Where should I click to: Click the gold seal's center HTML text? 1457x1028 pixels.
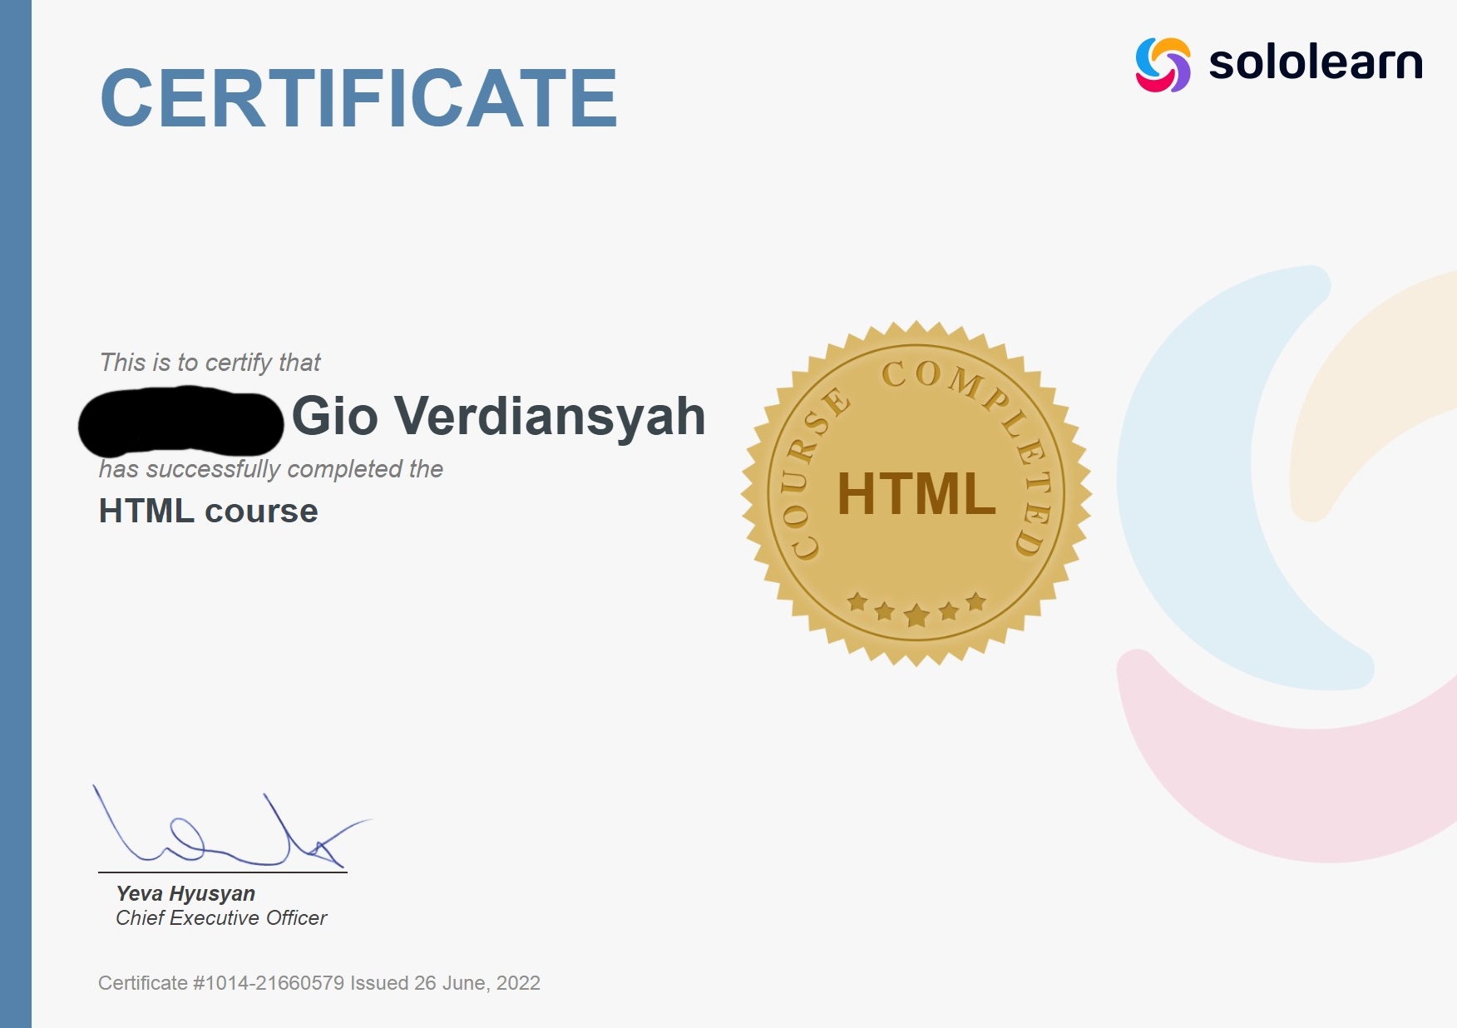[916, 494]
